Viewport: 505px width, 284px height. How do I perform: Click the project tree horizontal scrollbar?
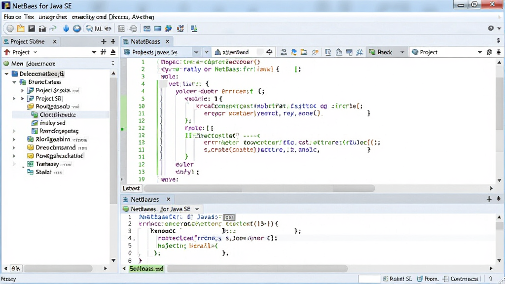pos(58,268)
